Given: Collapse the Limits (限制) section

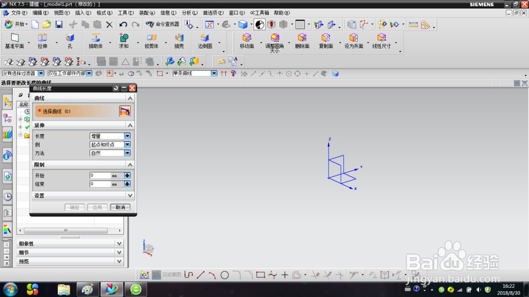Looking at the screenshot, I should click(x=130, y=164).
